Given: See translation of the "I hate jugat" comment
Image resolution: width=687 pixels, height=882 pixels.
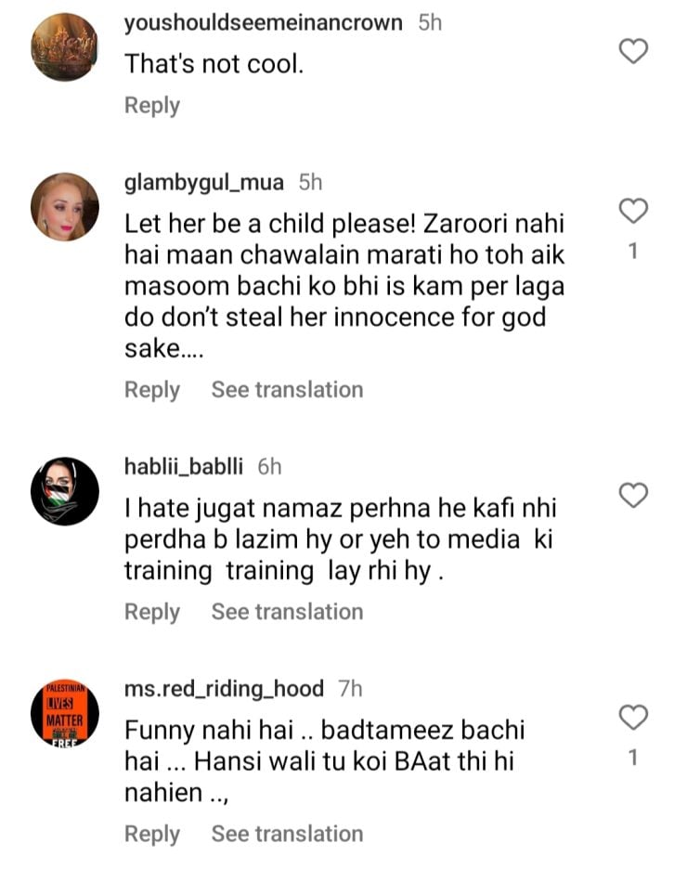Looking at the screenshot, I should pos(287,612).
